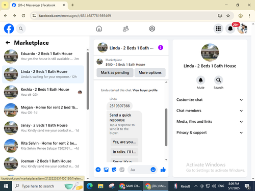Open Rita Selvin Home for rent chat
Viewport: 255px width, 191px height.
pos(43,146)
